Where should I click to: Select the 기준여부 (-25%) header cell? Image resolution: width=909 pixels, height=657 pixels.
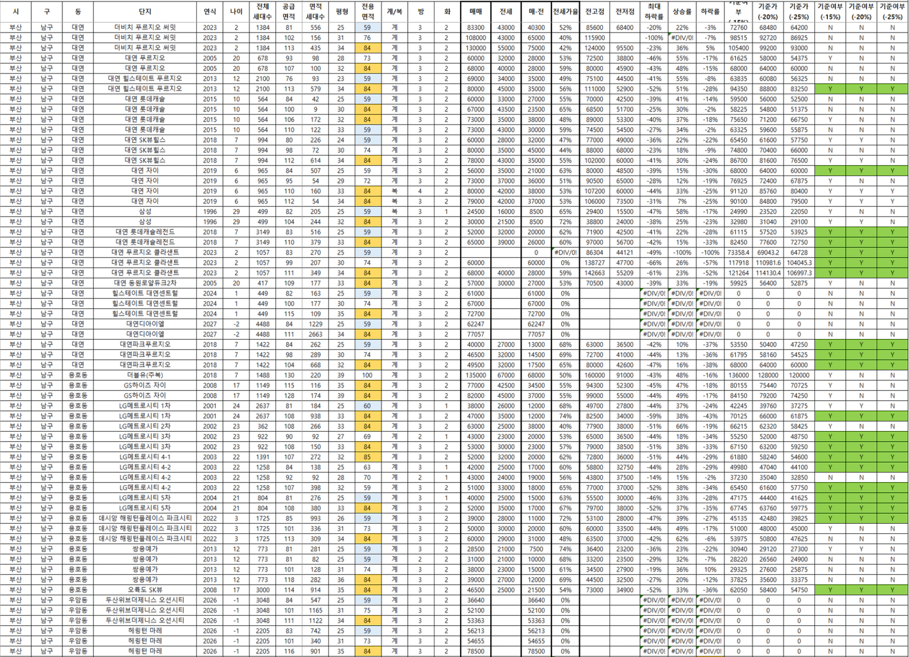tap(892, 11)
